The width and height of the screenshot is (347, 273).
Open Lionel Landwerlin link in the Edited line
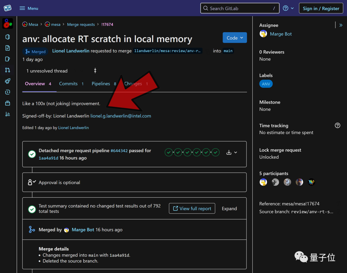(x=74, y=128)
